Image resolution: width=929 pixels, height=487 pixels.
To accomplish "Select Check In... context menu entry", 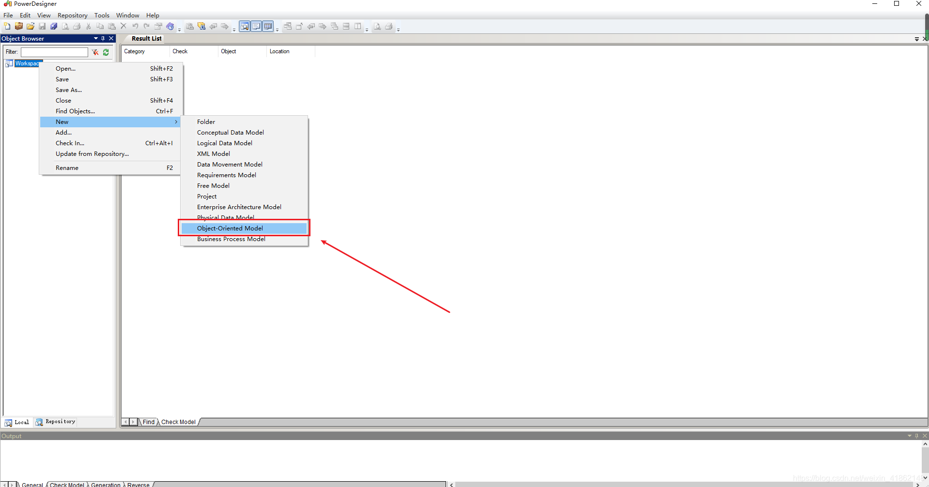I will pyautogui.click(x=110, y=143).
